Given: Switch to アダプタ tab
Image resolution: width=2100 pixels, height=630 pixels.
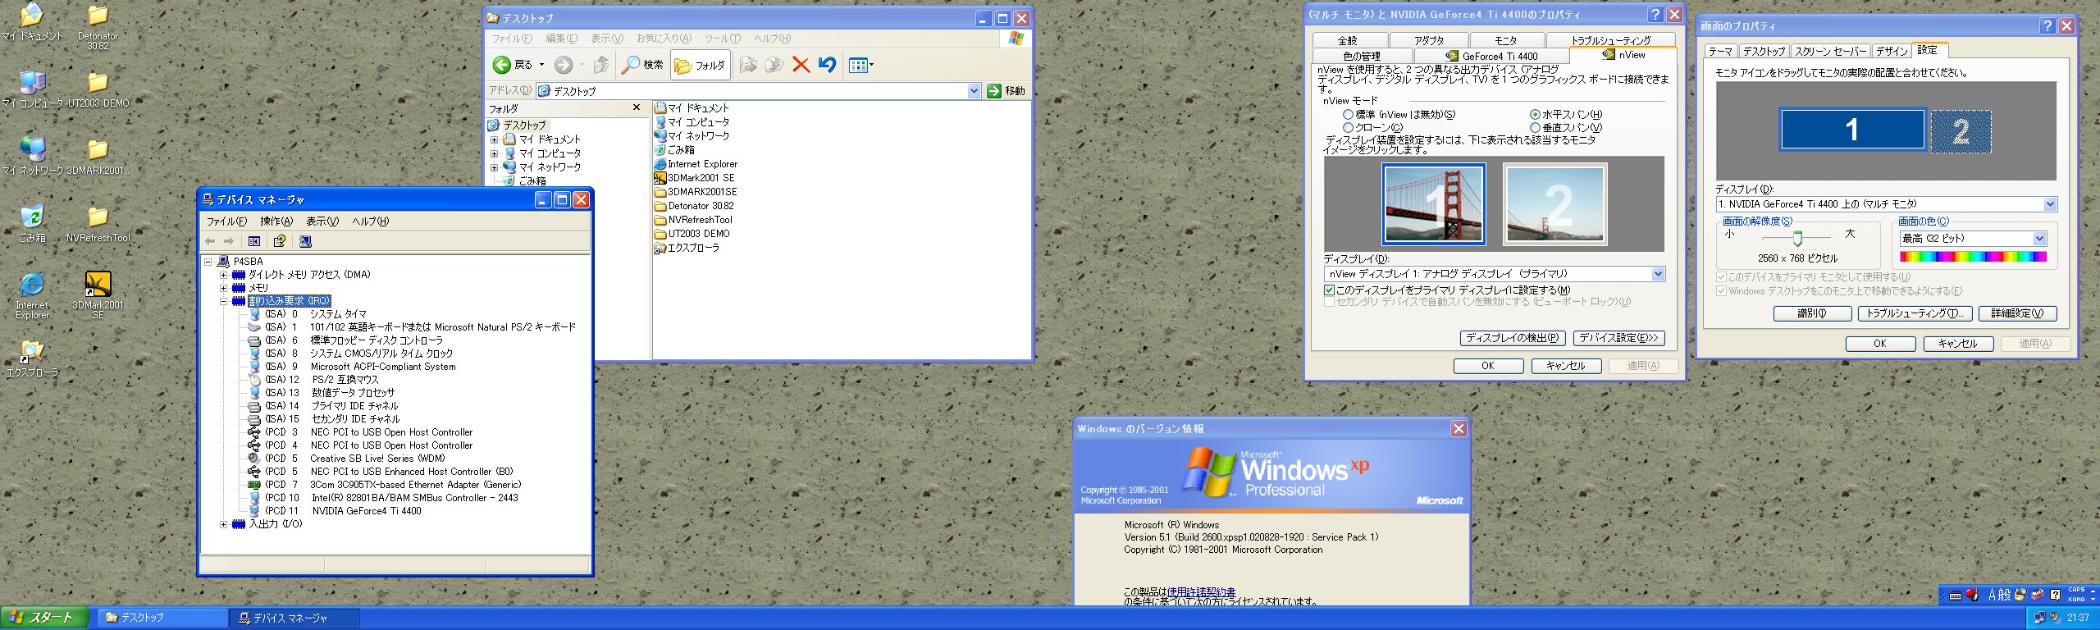Looking at the screenshot, I should click(1428, 40).
